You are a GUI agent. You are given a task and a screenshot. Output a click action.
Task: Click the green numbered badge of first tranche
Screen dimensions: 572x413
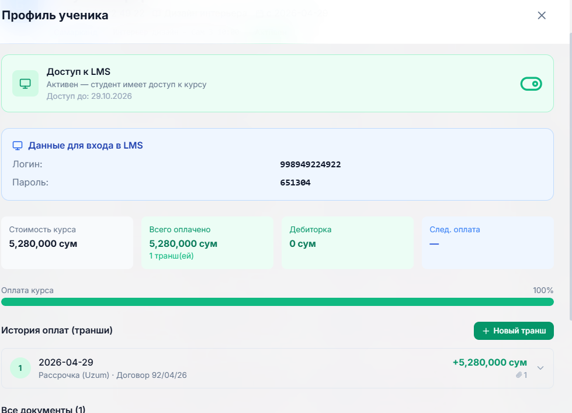20,368
